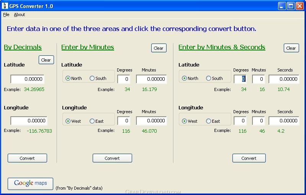The height and width of the screenshot is (195, 306).
Task: Click example minutes value 16.179
Action: point(149,89)
